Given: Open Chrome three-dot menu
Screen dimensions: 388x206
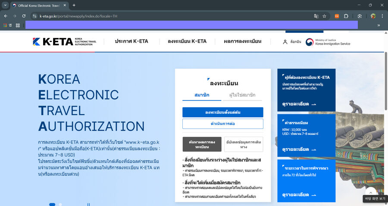Looking at the screenshot, I should pyautogui.click(x=382, y=16).
